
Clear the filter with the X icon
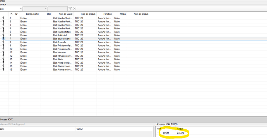[75, 8]
